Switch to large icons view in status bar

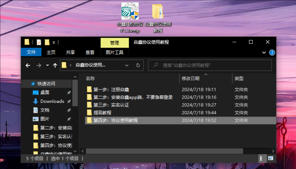click(x=270, y=158)
